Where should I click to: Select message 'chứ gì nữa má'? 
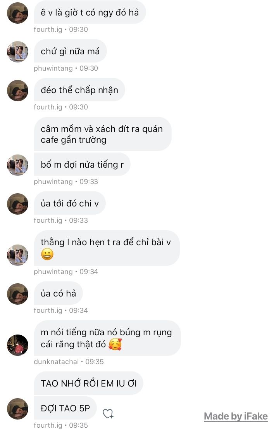[71, 51]
